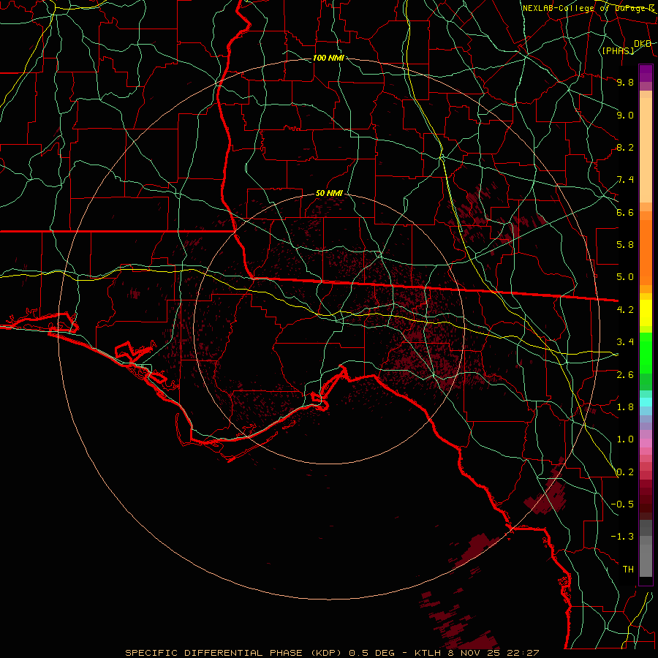Click the 5.0 scale value label
This screenshot has width=658, height=658.
pyautogui.click(x=625, y=277)
